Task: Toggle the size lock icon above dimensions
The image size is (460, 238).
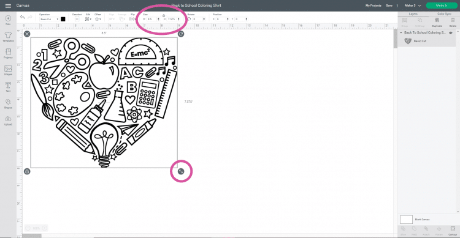Action: (164, 15)
